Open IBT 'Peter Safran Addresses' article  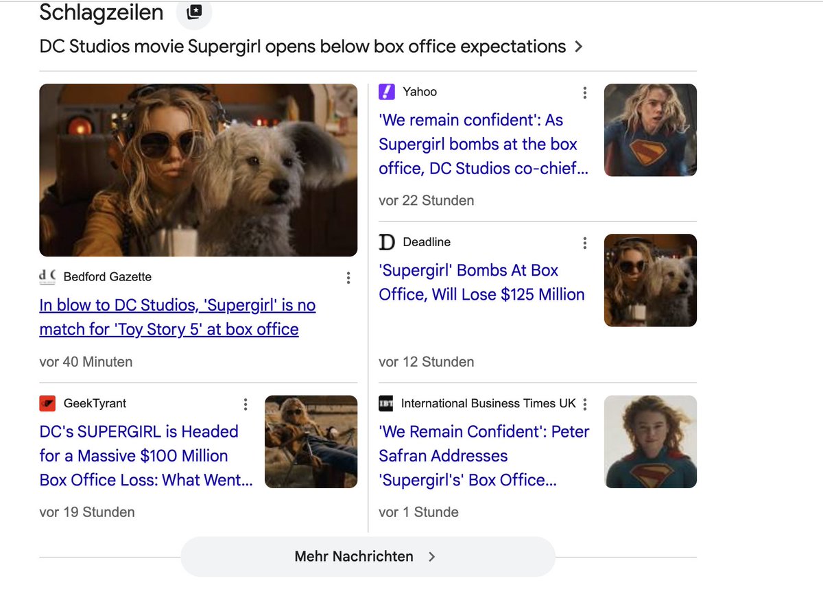(x=484, y=456)
